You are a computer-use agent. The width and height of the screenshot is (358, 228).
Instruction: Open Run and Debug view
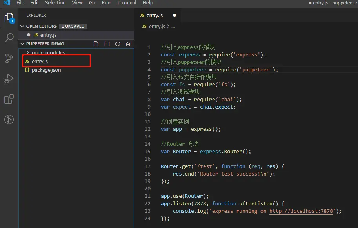pyautogui.click(x=9, y=79)
